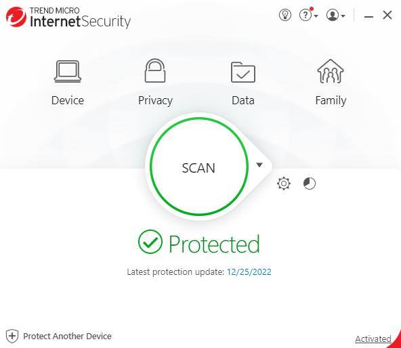Select the Device label
The height and width of the screenshot is (348, 401).
click(68, 100)
